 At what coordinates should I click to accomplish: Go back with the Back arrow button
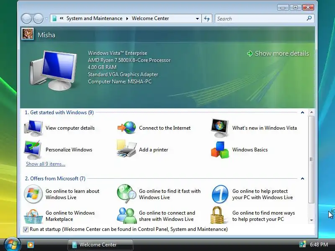26,18
